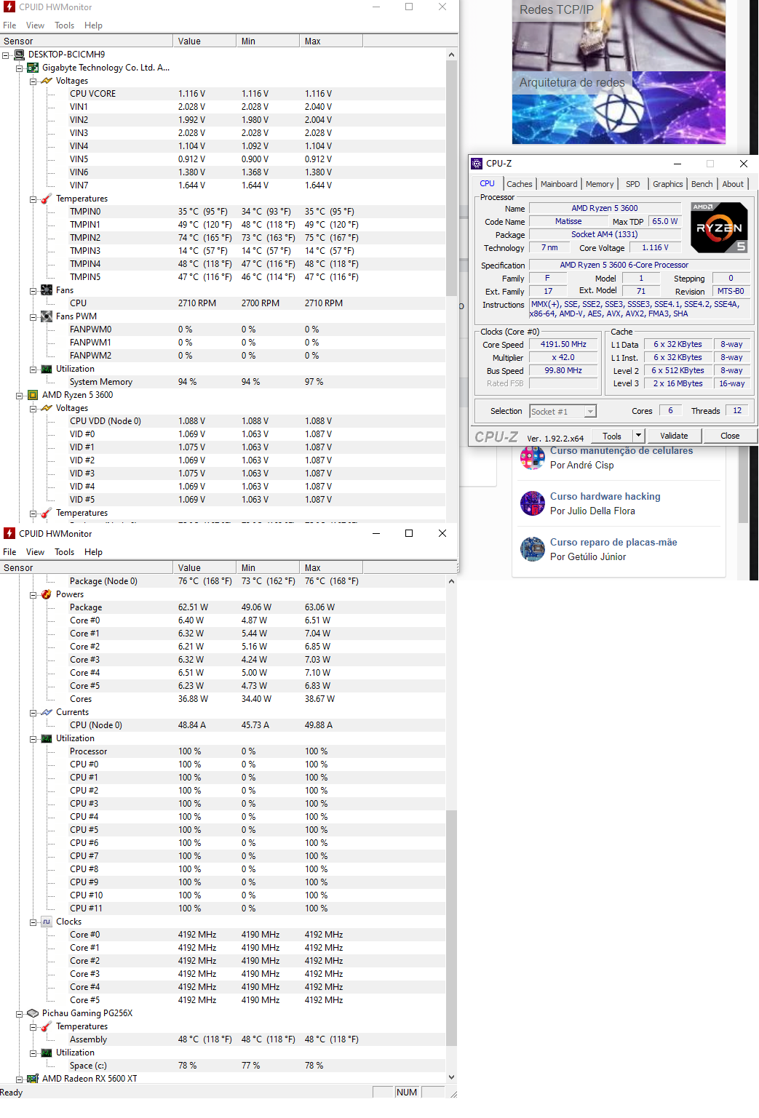The height and width of the screenshot is (1118, 759).
Task: Click the Ryzen 5 logo in CPU-Z
Action: (719, 228)
